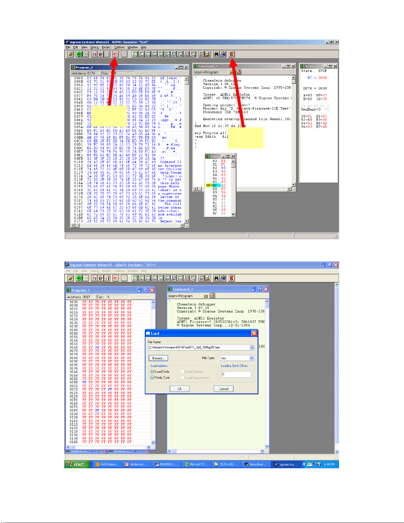
Task: Open Debug menu in the "test" emulator window
Action: (95, 48)
